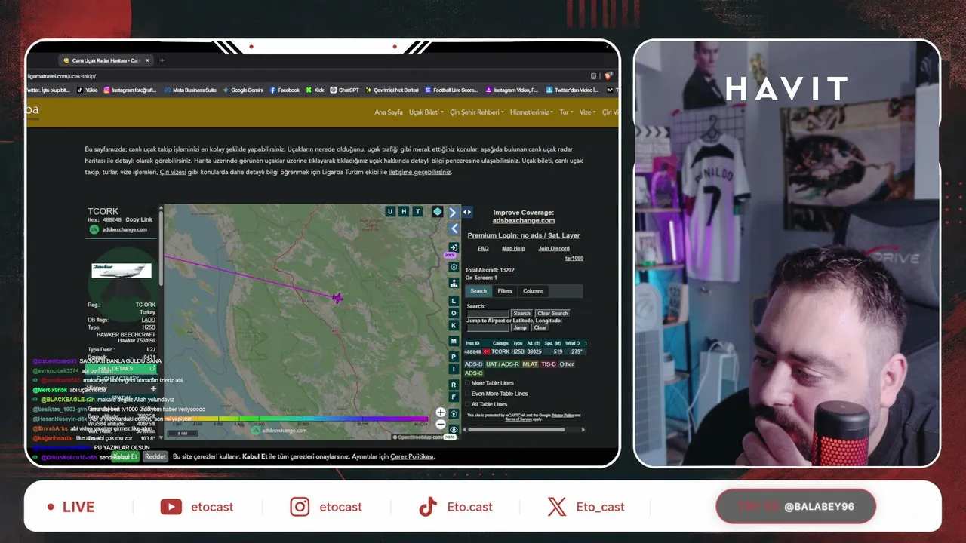Open the Ana Sayfa menu item
Viewport: 966px width, 543px height.
[x=389, y=112]
